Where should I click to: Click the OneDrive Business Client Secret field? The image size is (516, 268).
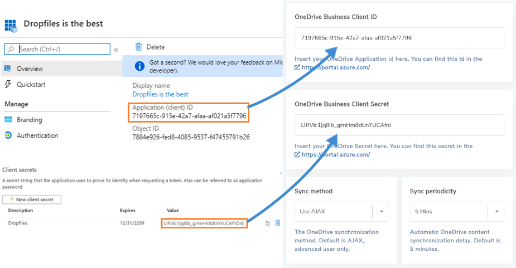click(x=399, y=125)
